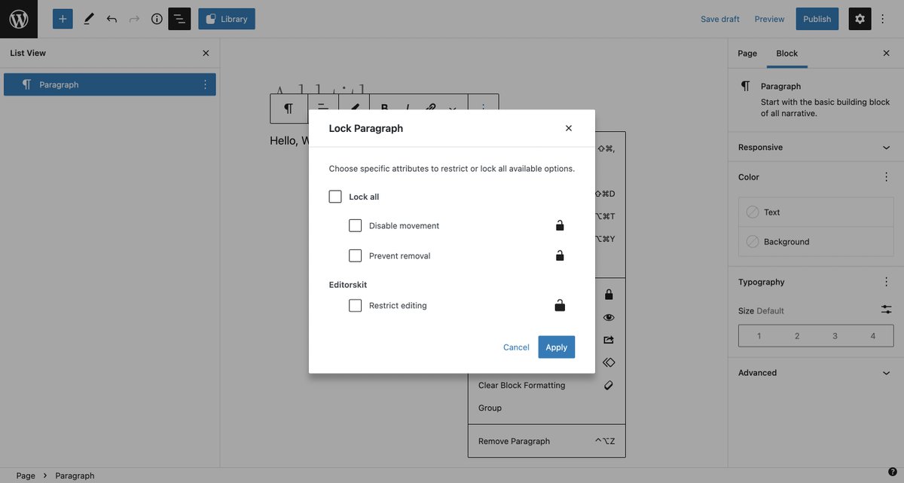Viewport: 904px width, 483px height.
Task: Check the Lock all checkbox
Action: coord(335,197)
